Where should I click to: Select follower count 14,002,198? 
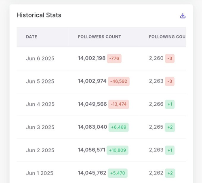point(92,58)
